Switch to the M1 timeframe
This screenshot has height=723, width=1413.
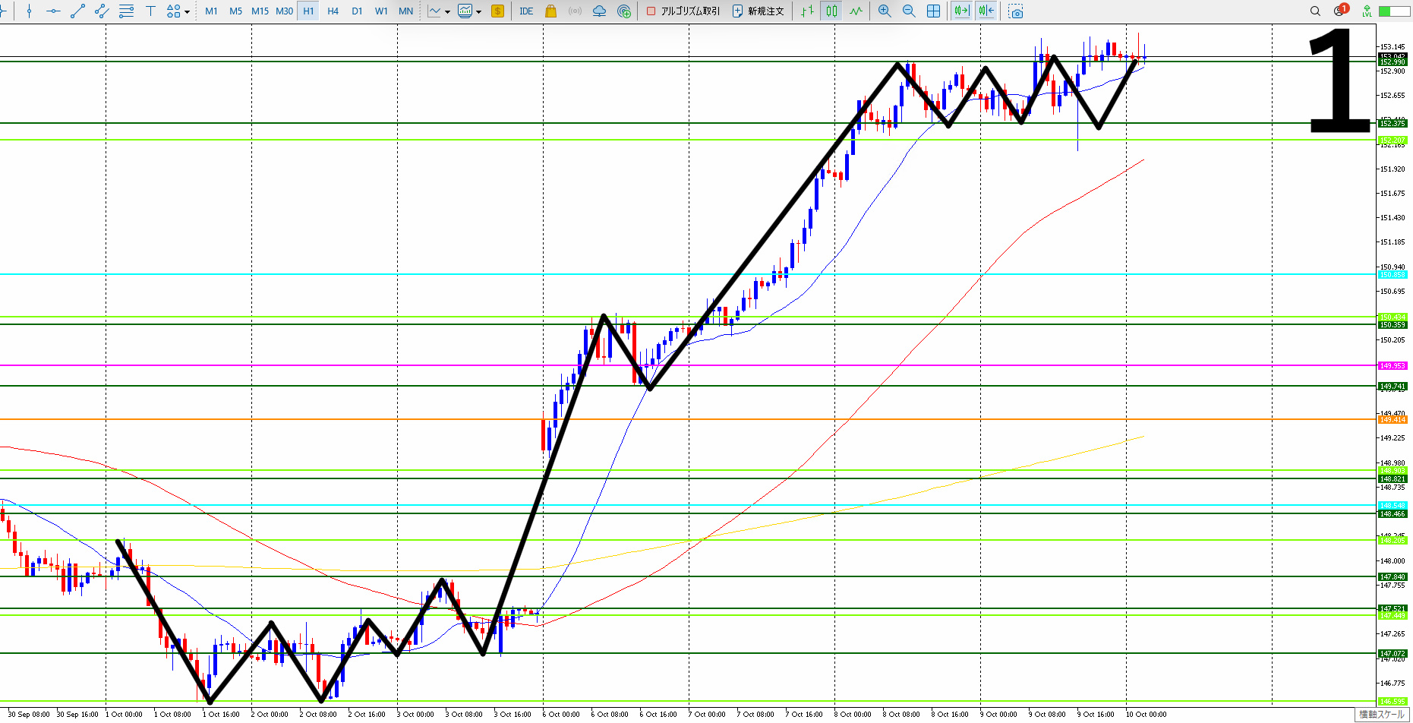pyautogui.click(x=211, y=11)
